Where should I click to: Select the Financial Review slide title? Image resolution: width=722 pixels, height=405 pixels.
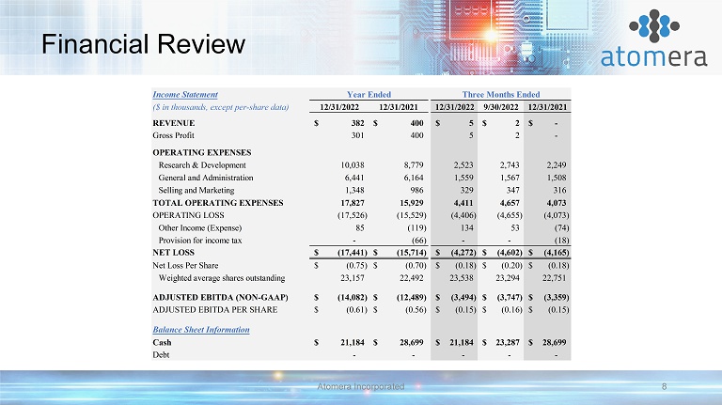(134, 44)
